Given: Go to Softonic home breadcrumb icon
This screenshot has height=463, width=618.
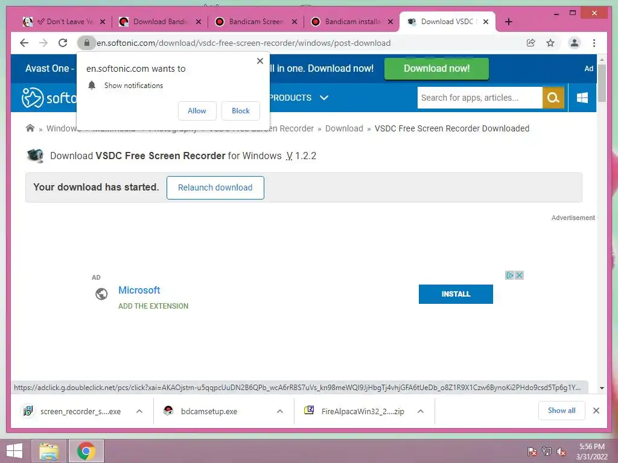Looking at the screenshot, I should (30, 128).
